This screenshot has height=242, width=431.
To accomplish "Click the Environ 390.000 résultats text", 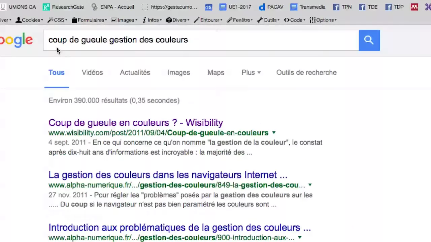I will tap(114, 100).
